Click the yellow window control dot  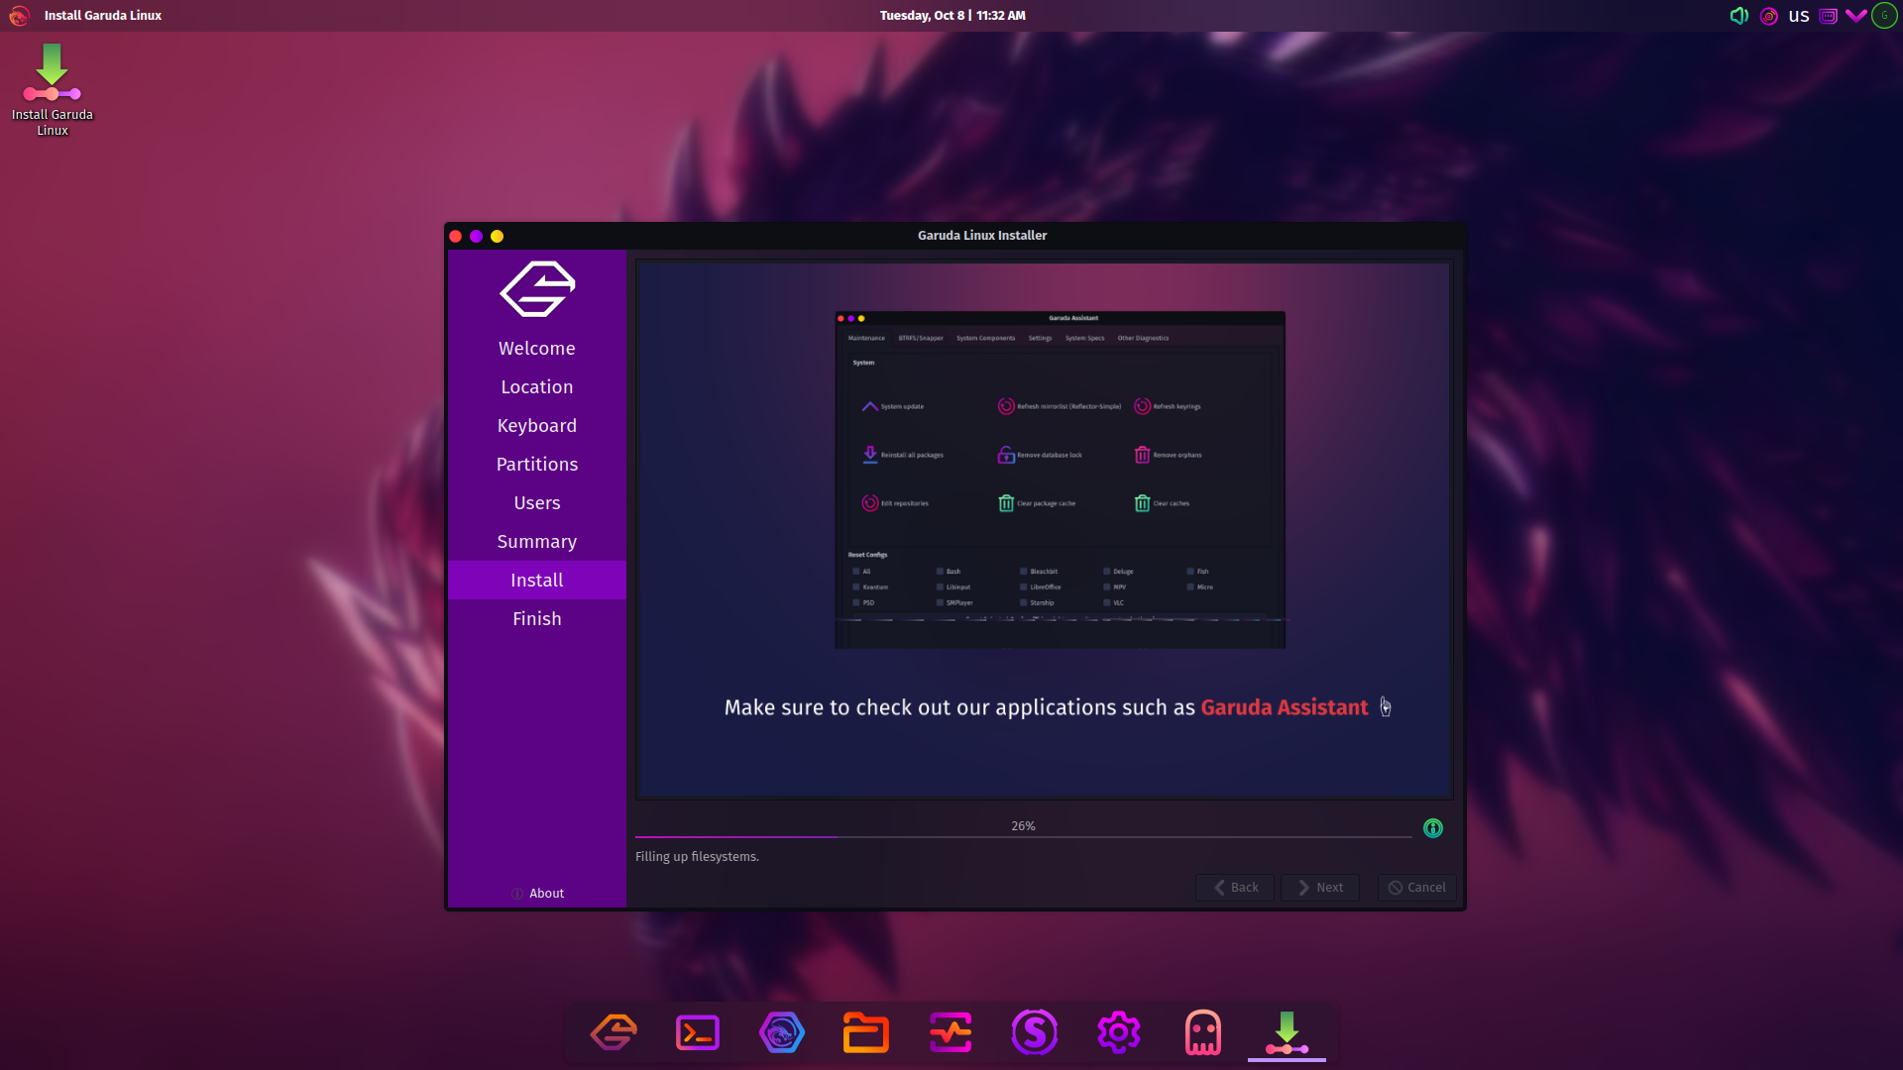(x=498, y=236)
